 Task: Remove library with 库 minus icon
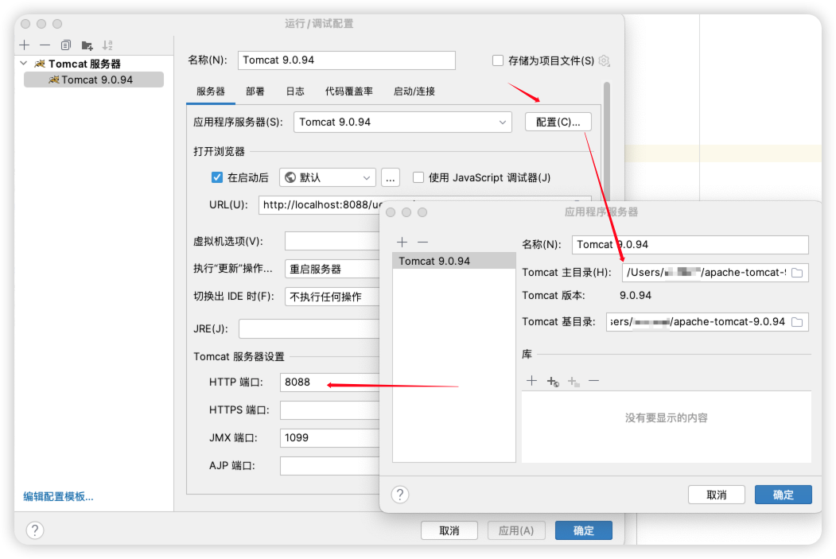coord(594,380)
